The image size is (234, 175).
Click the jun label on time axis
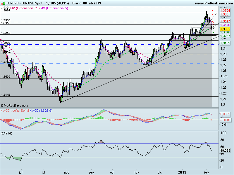[21, 172]
